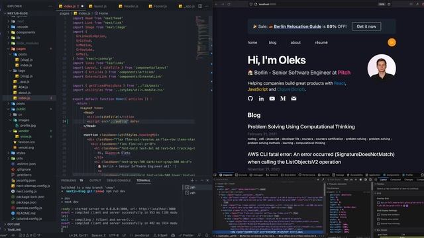Click the Oleks profile photo
Viewport: 424px width, 238px height.
pos(382,67)
